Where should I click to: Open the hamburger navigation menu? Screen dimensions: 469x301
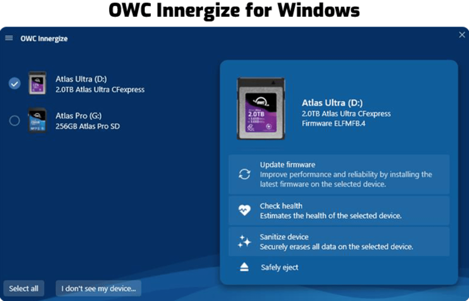8,38
